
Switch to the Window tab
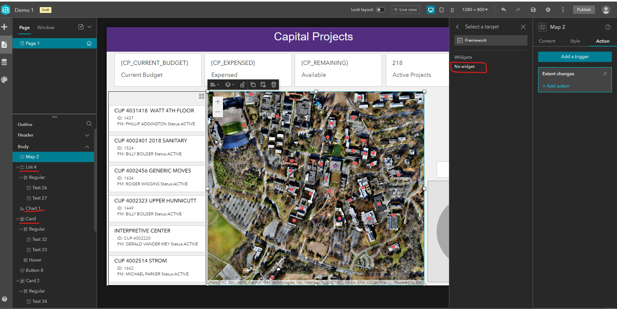[x=46, y=27]
